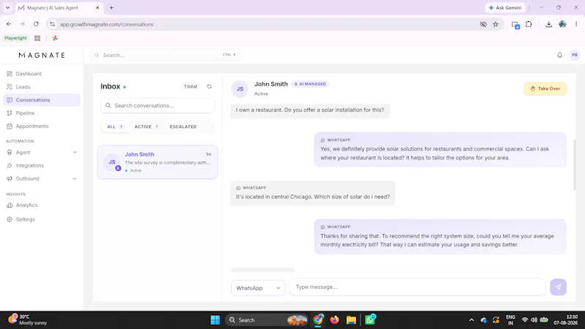The image size is (585, 329).
Task: Select Conversations in the sidebar
Action: (42, 100)
